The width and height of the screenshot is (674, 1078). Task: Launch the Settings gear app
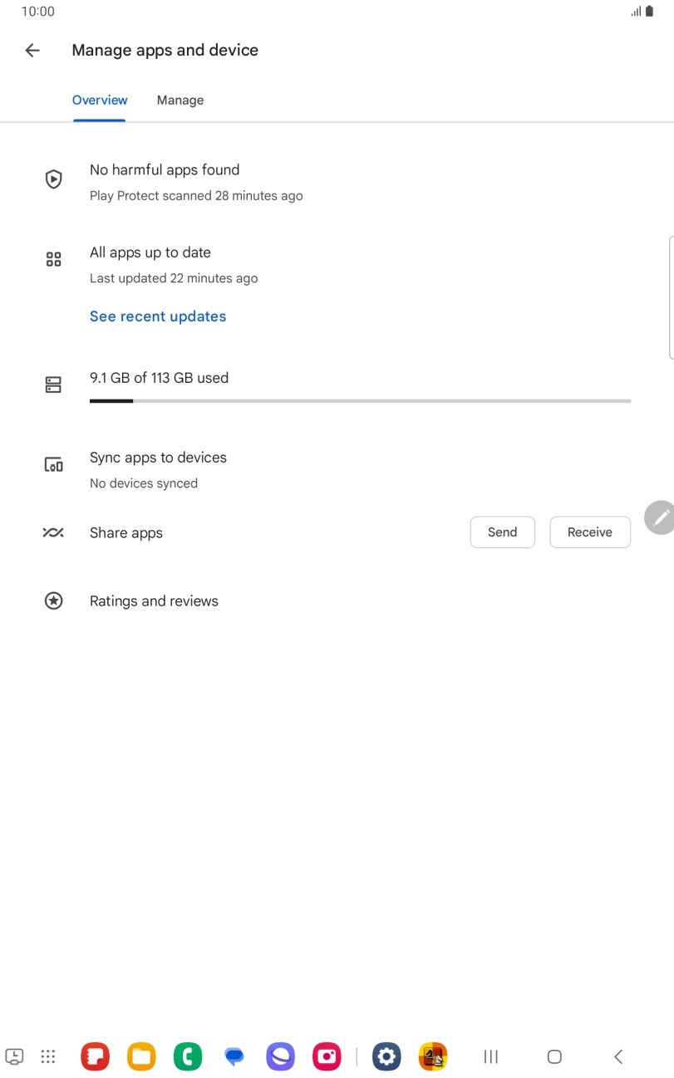pos(386,1056)
